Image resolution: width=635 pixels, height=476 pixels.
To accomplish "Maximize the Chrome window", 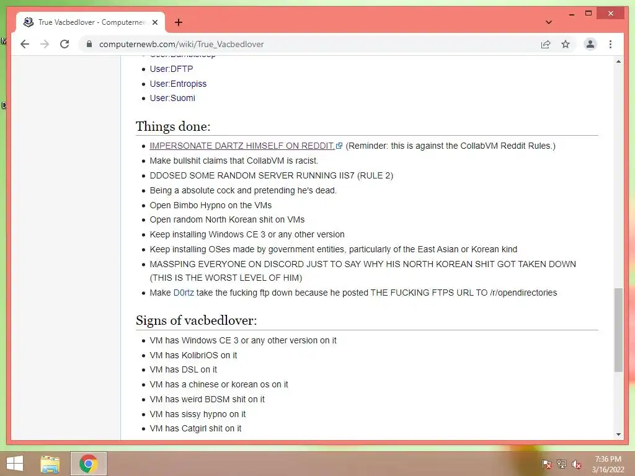I will click(588, 14).
